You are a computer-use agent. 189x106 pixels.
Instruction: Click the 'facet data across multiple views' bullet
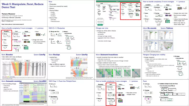click(x=131, y=94)
